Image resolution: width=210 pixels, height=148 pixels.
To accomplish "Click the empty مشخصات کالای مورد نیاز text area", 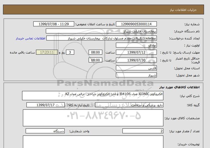I will tap(93, 118).
